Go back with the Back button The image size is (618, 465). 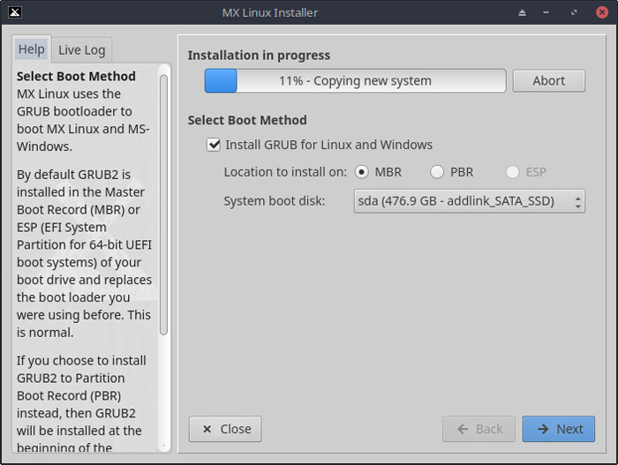click(x=479, y=429)
